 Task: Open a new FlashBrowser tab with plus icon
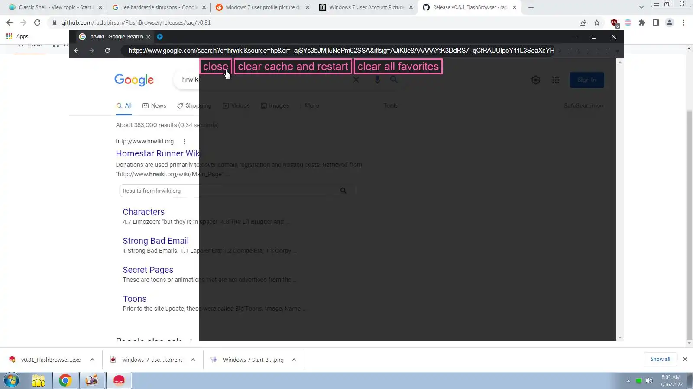160,37
